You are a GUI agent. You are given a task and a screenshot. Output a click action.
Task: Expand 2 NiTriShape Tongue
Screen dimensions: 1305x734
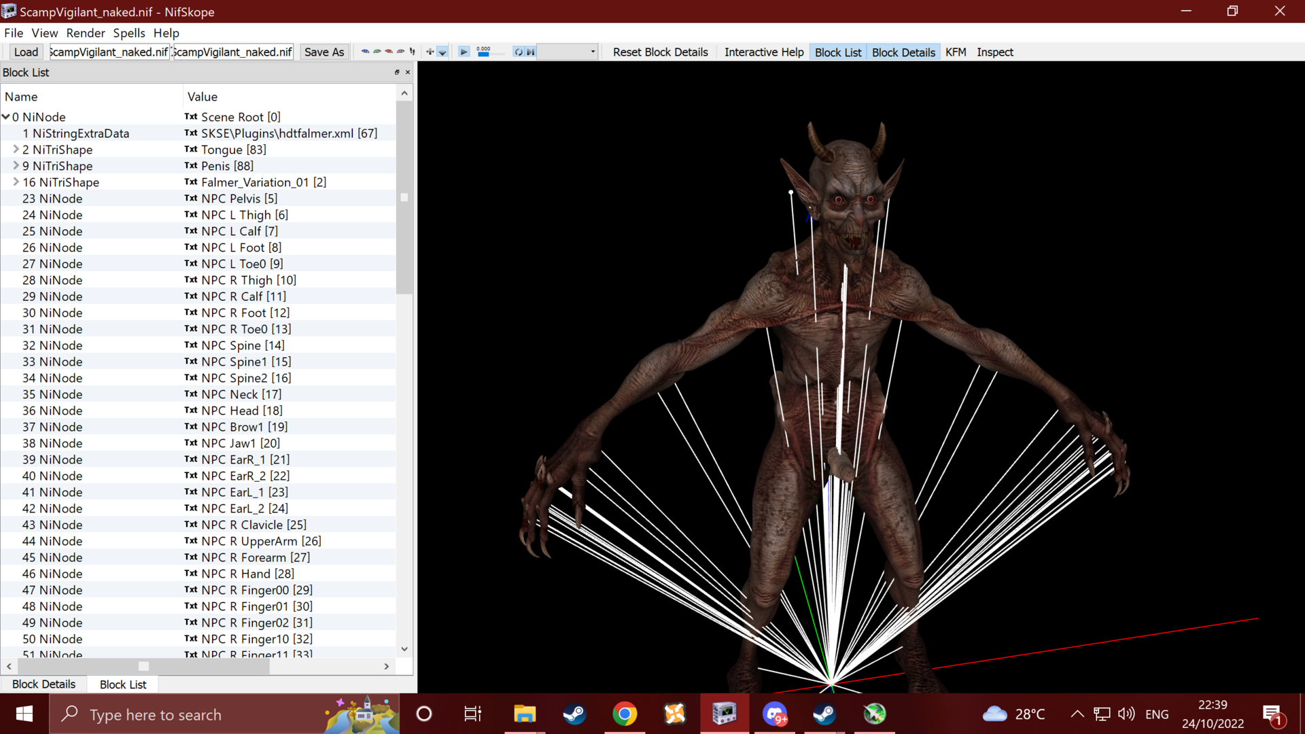(x=16, y=149)
